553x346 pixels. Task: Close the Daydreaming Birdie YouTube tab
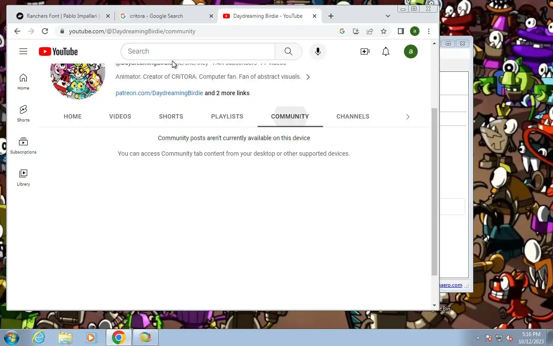pyautogui.click(x=315, y=16)
